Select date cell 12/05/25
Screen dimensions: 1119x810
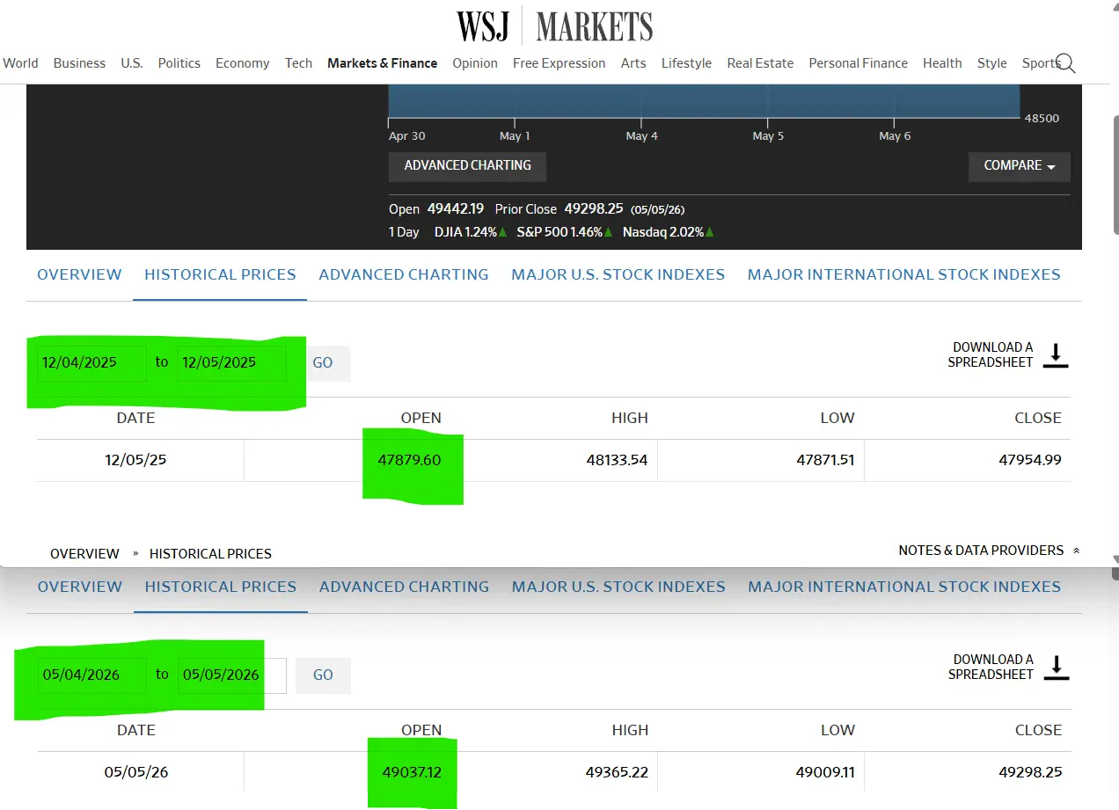(x=135, y=460)
